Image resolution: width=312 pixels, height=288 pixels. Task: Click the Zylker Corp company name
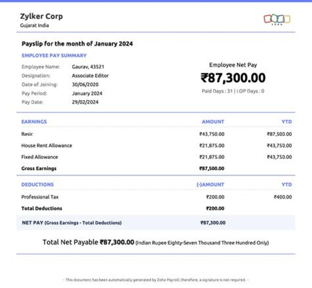coord(41,16)
